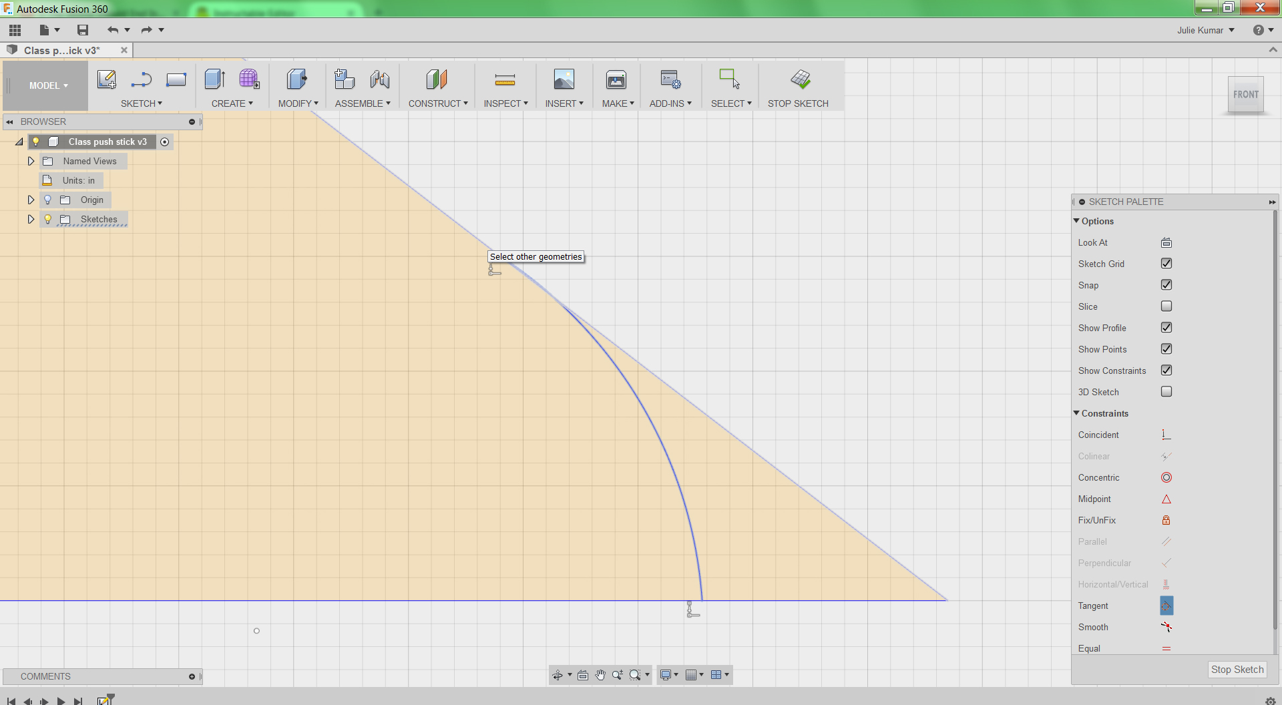Click the Construct plane icon
This screenshot has width=1282, height=705.
click(437, 79)
